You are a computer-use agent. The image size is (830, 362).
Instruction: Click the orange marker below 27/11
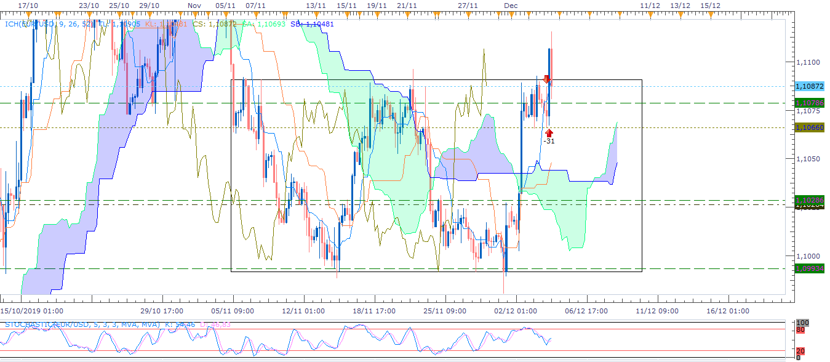(468, 14)
